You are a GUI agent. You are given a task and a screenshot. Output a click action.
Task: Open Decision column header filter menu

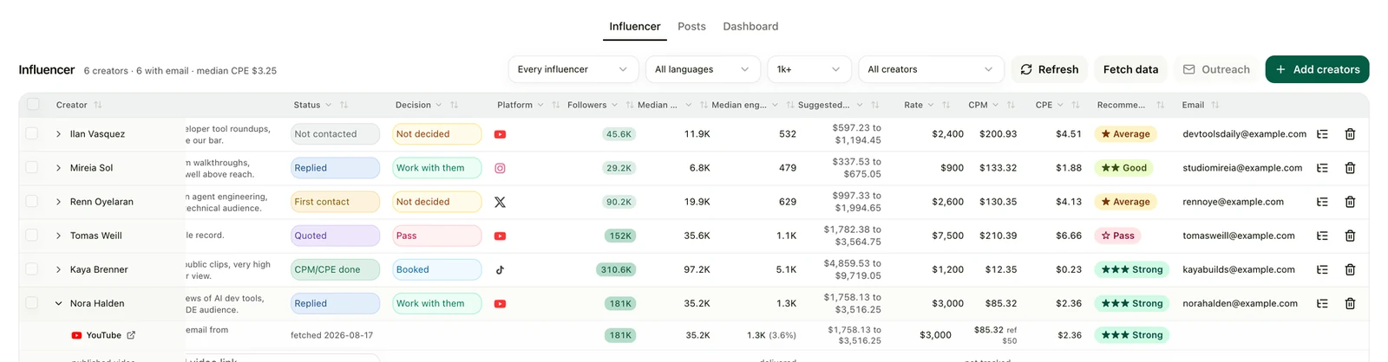point(439,105)
